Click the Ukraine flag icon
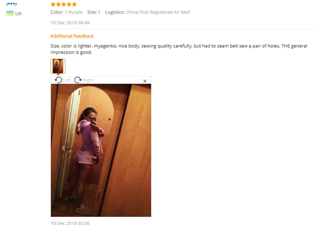The width and height of the screenshot is (315, 227). click(x=10, y=13)
